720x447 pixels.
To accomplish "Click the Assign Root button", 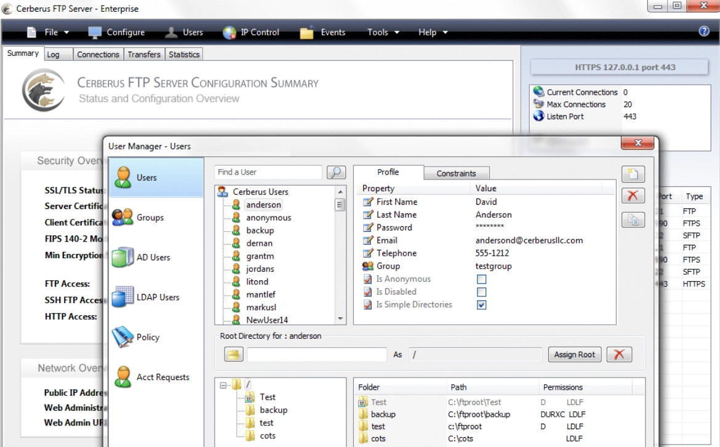I will [574, 355].
